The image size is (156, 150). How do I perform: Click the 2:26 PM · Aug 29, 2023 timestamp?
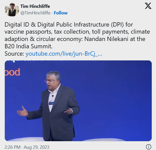27,147
